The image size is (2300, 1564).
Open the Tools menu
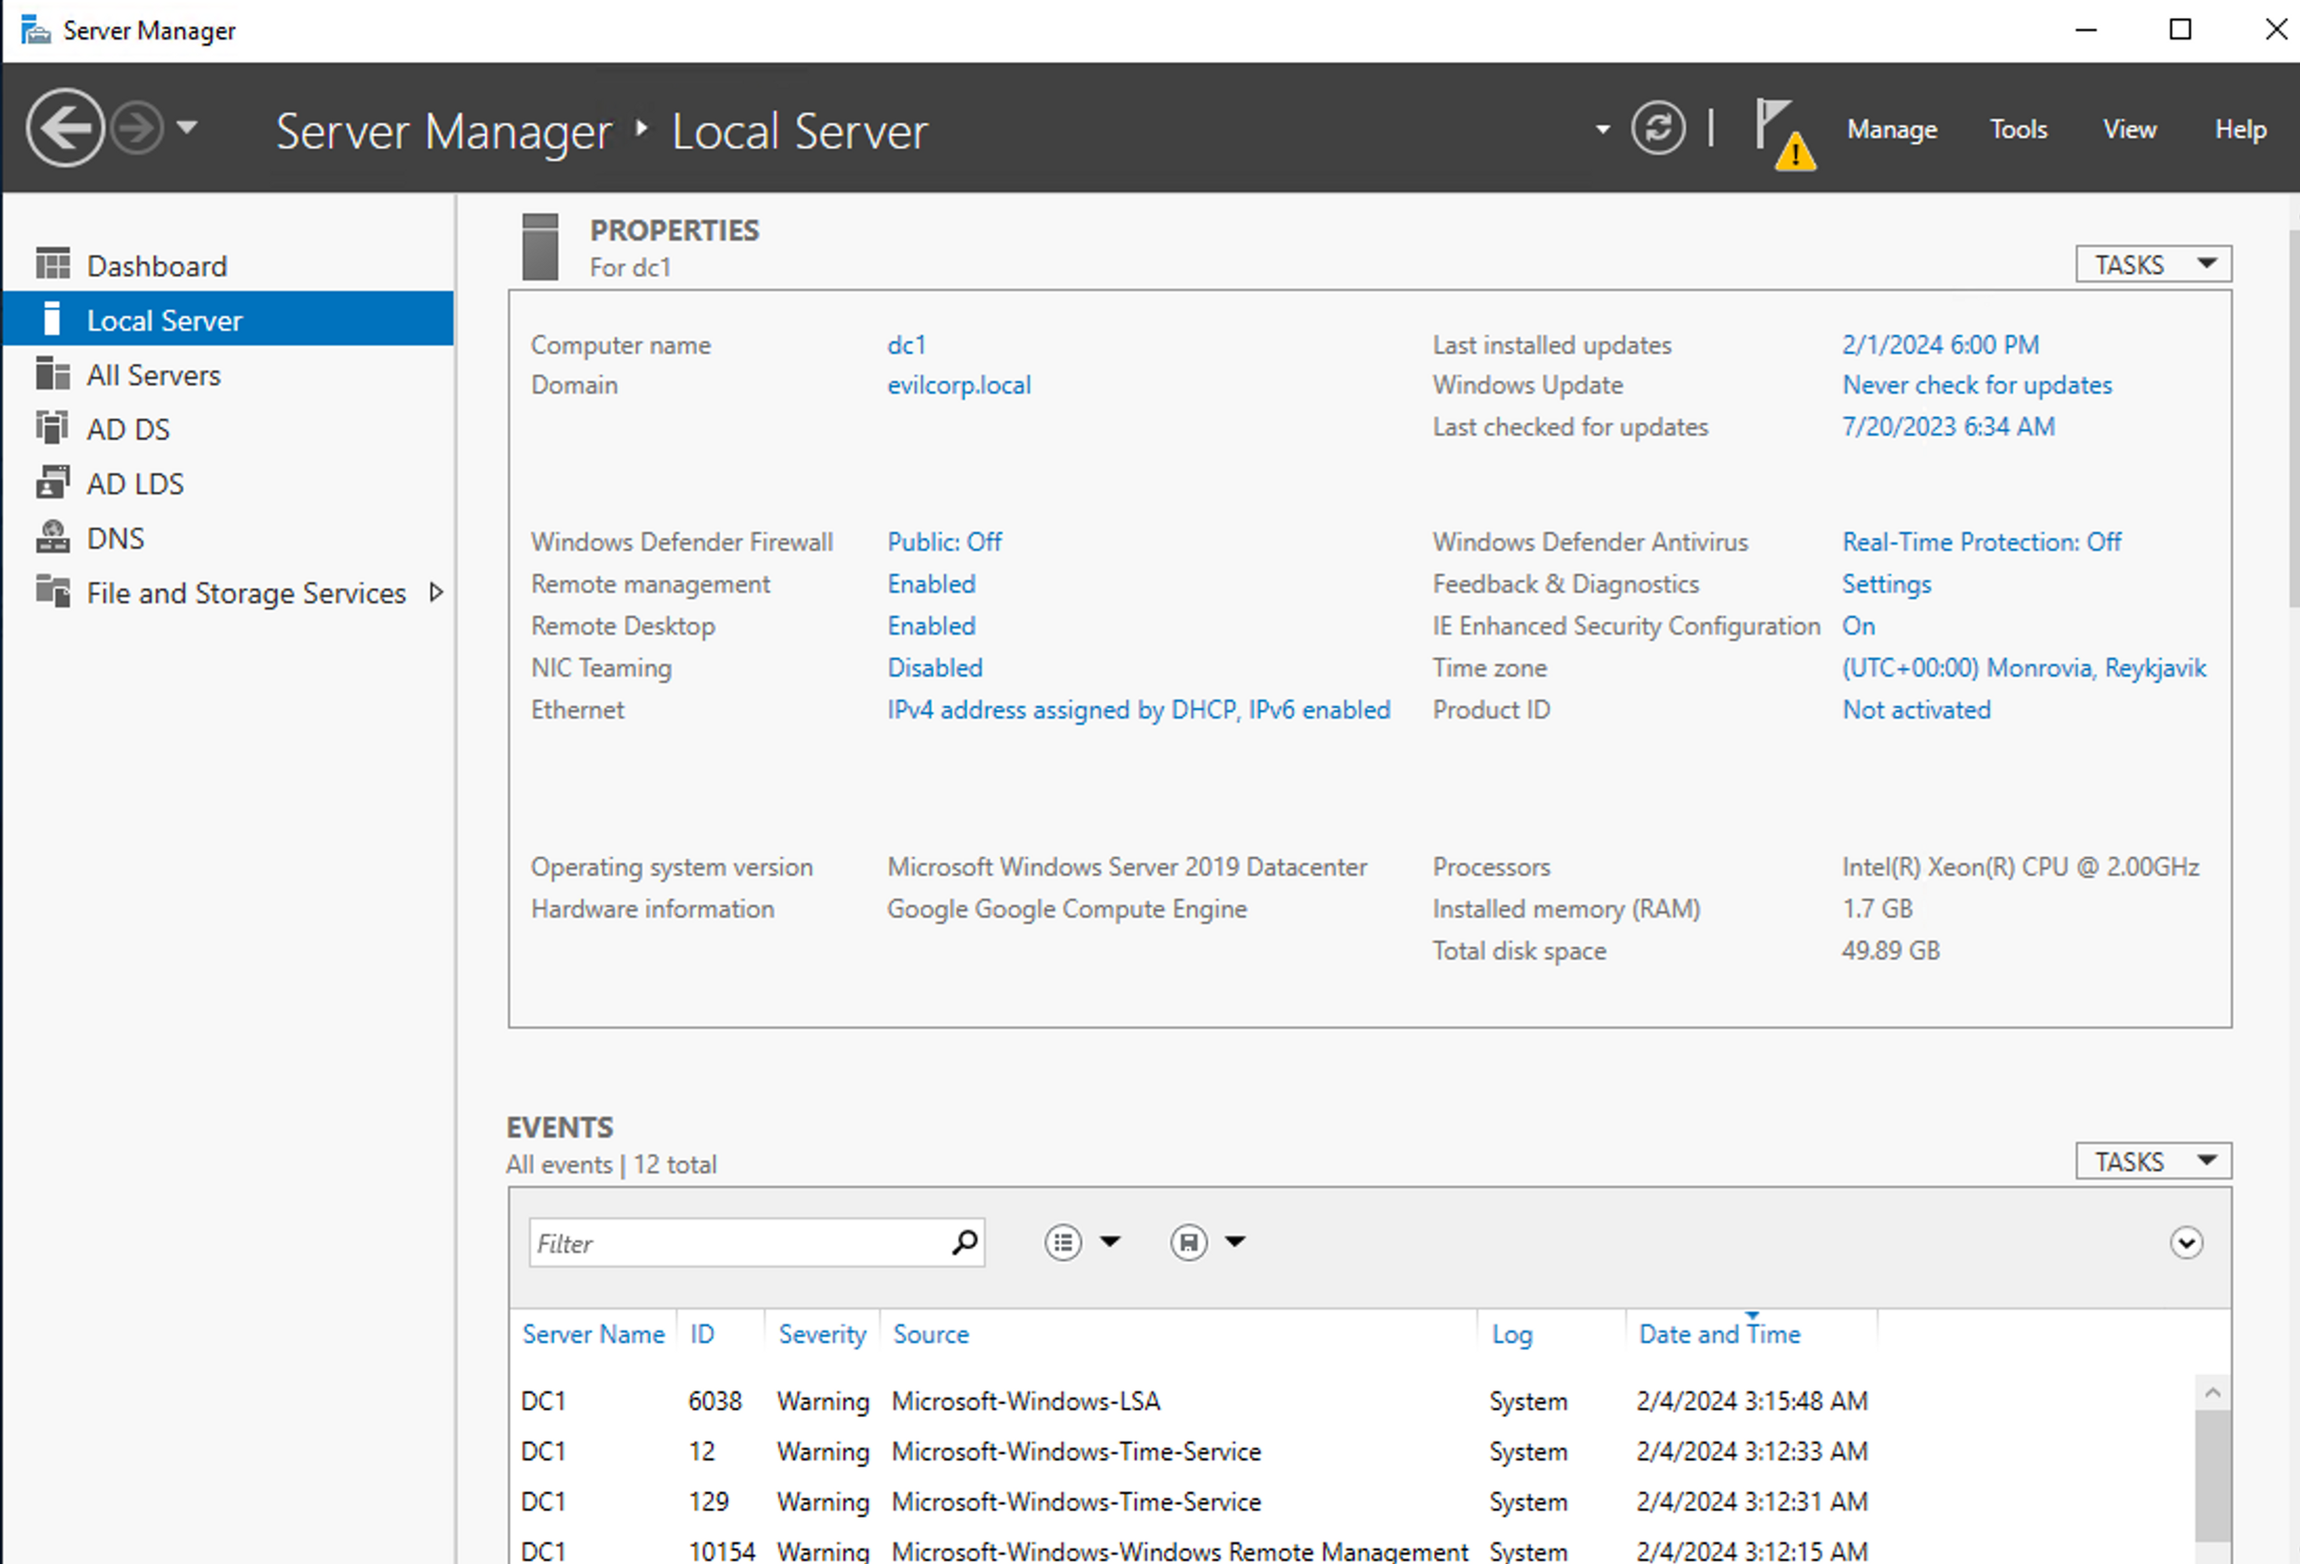pos(2018,129)
